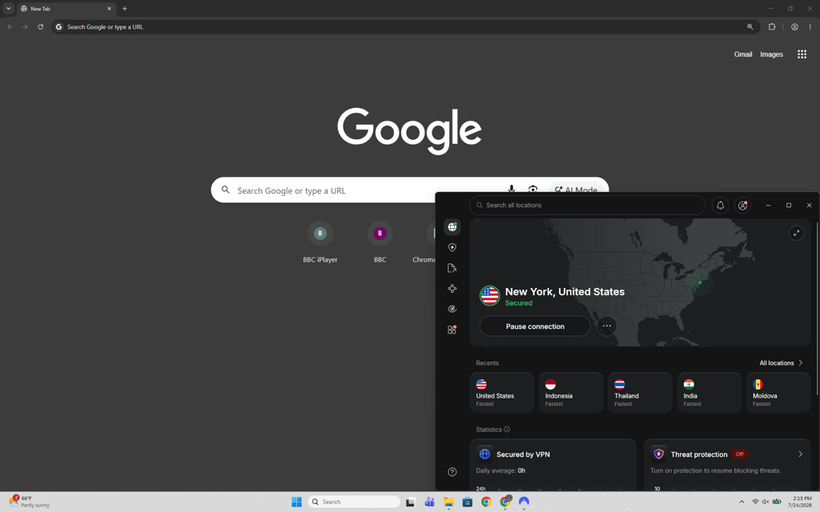Open File Explorer from taskbar
This screenshot has width=820, height=512.
(x=448, y=502)
